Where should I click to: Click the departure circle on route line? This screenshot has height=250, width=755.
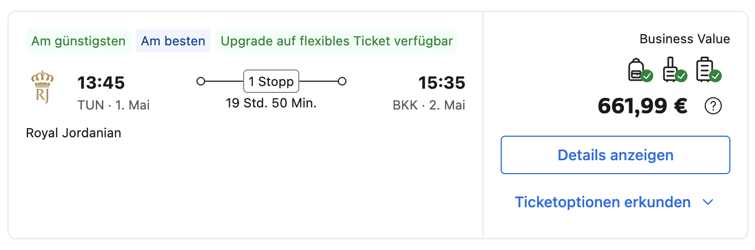tap(201, 82)
